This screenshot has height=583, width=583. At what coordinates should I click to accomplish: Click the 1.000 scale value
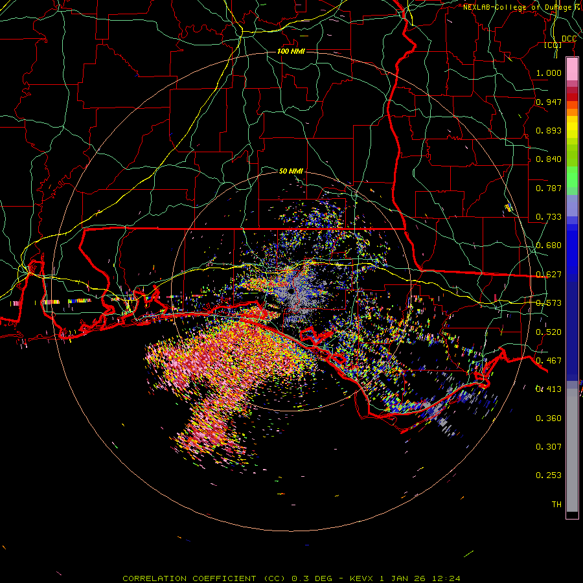[x=549, y=73]
